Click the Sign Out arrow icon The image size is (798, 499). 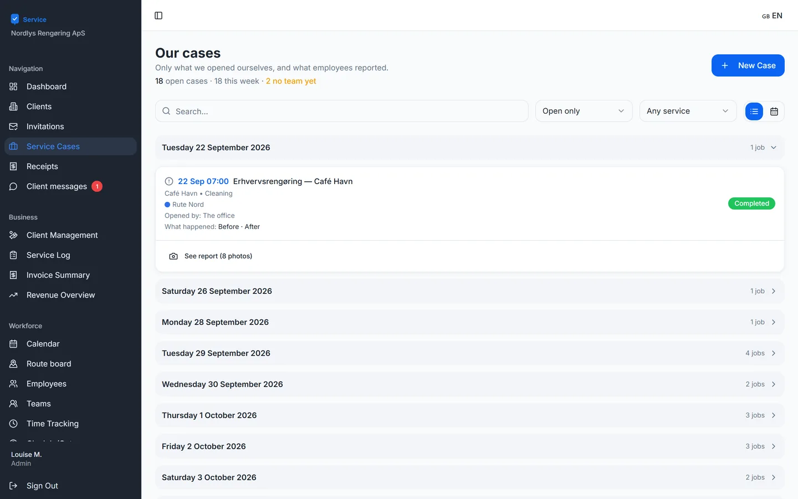(13, 486)
